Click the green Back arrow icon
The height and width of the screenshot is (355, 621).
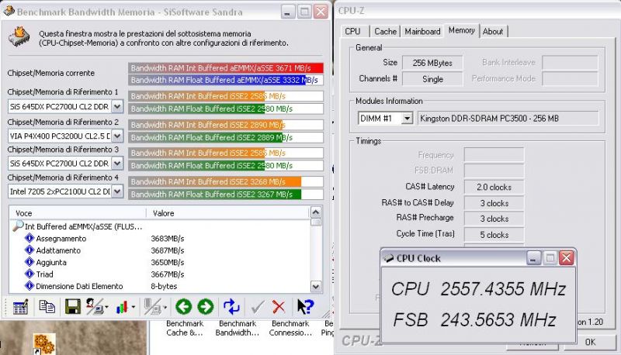tap(183, 307)
